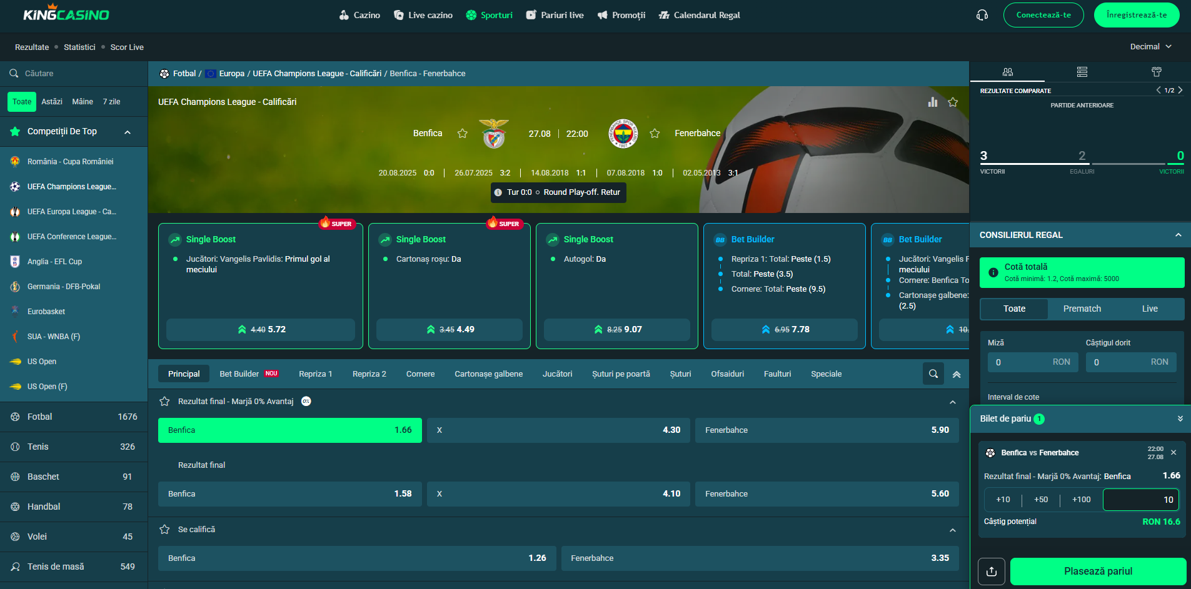The image size is (1191, 589).
Task: Open standings table tab icon
Action: [x=1082, y=72]
